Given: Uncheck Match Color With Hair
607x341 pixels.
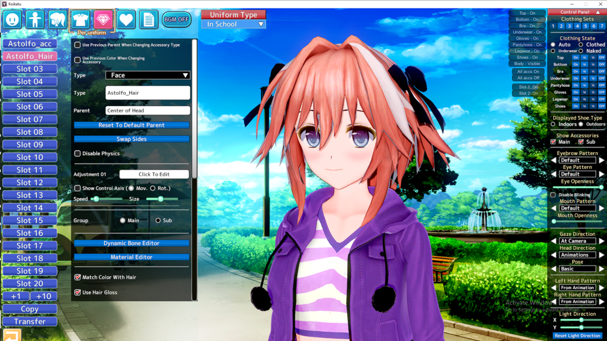Looking at the screenshot, I should 77,277.
